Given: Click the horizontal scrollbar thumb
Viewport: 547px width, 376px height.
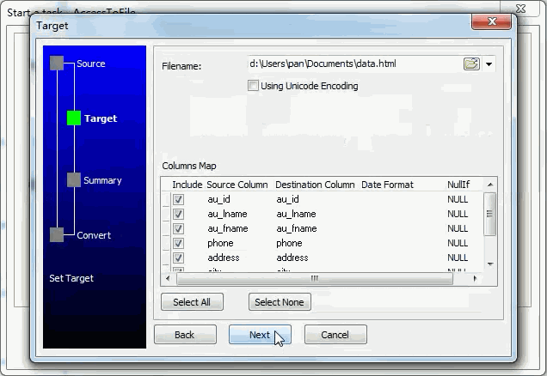Looking at the screenshot, I should coord(314,278).
